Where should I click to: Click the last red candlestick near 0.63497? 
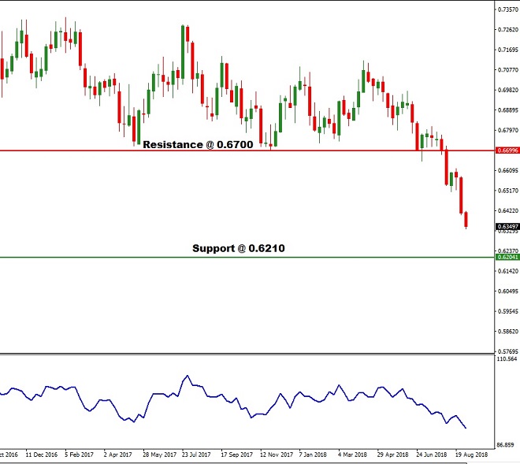tap(466, 220)
